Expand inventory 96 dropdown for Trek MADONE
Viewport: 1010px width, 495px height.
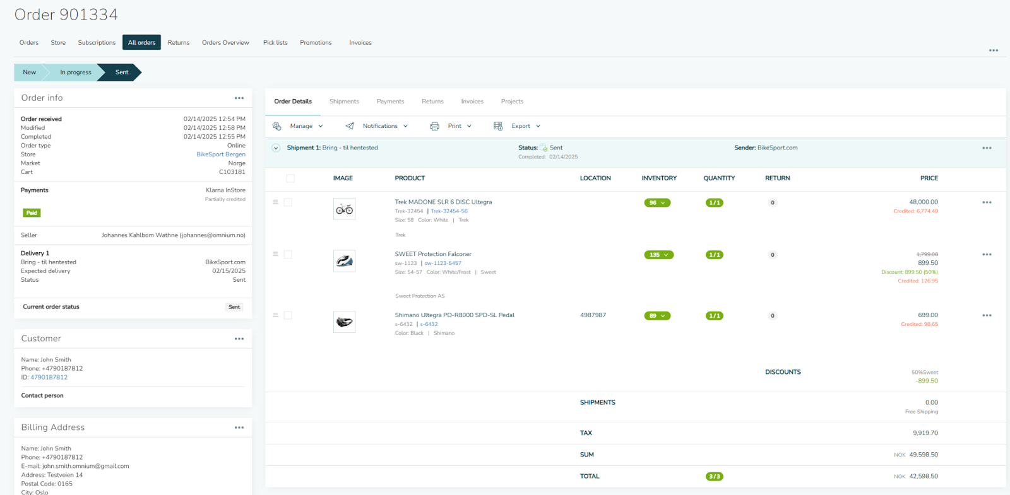coord(657,203)
